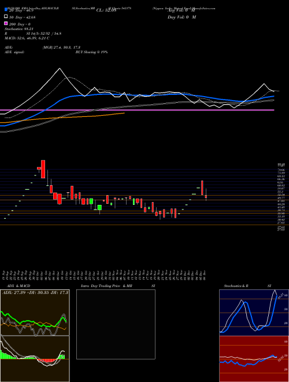Click the 'BUY Slowing @ 19%' signal text
Viewport: 289px width, 382px height.
(x=91, y=52)
